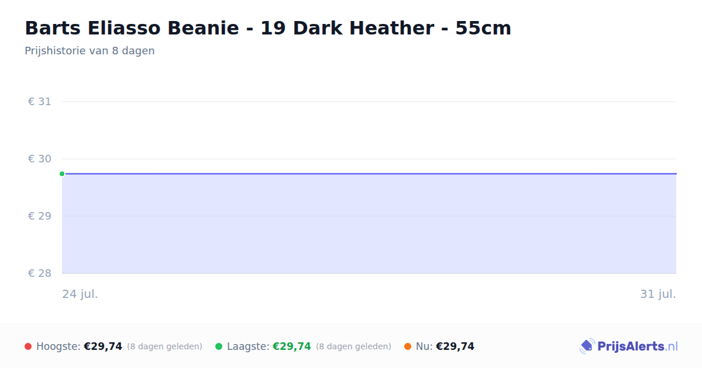Viewport: 702px width, 368px height.
Task: Select the 31 jul. axis date label
Action: click(x=658, y=294)
